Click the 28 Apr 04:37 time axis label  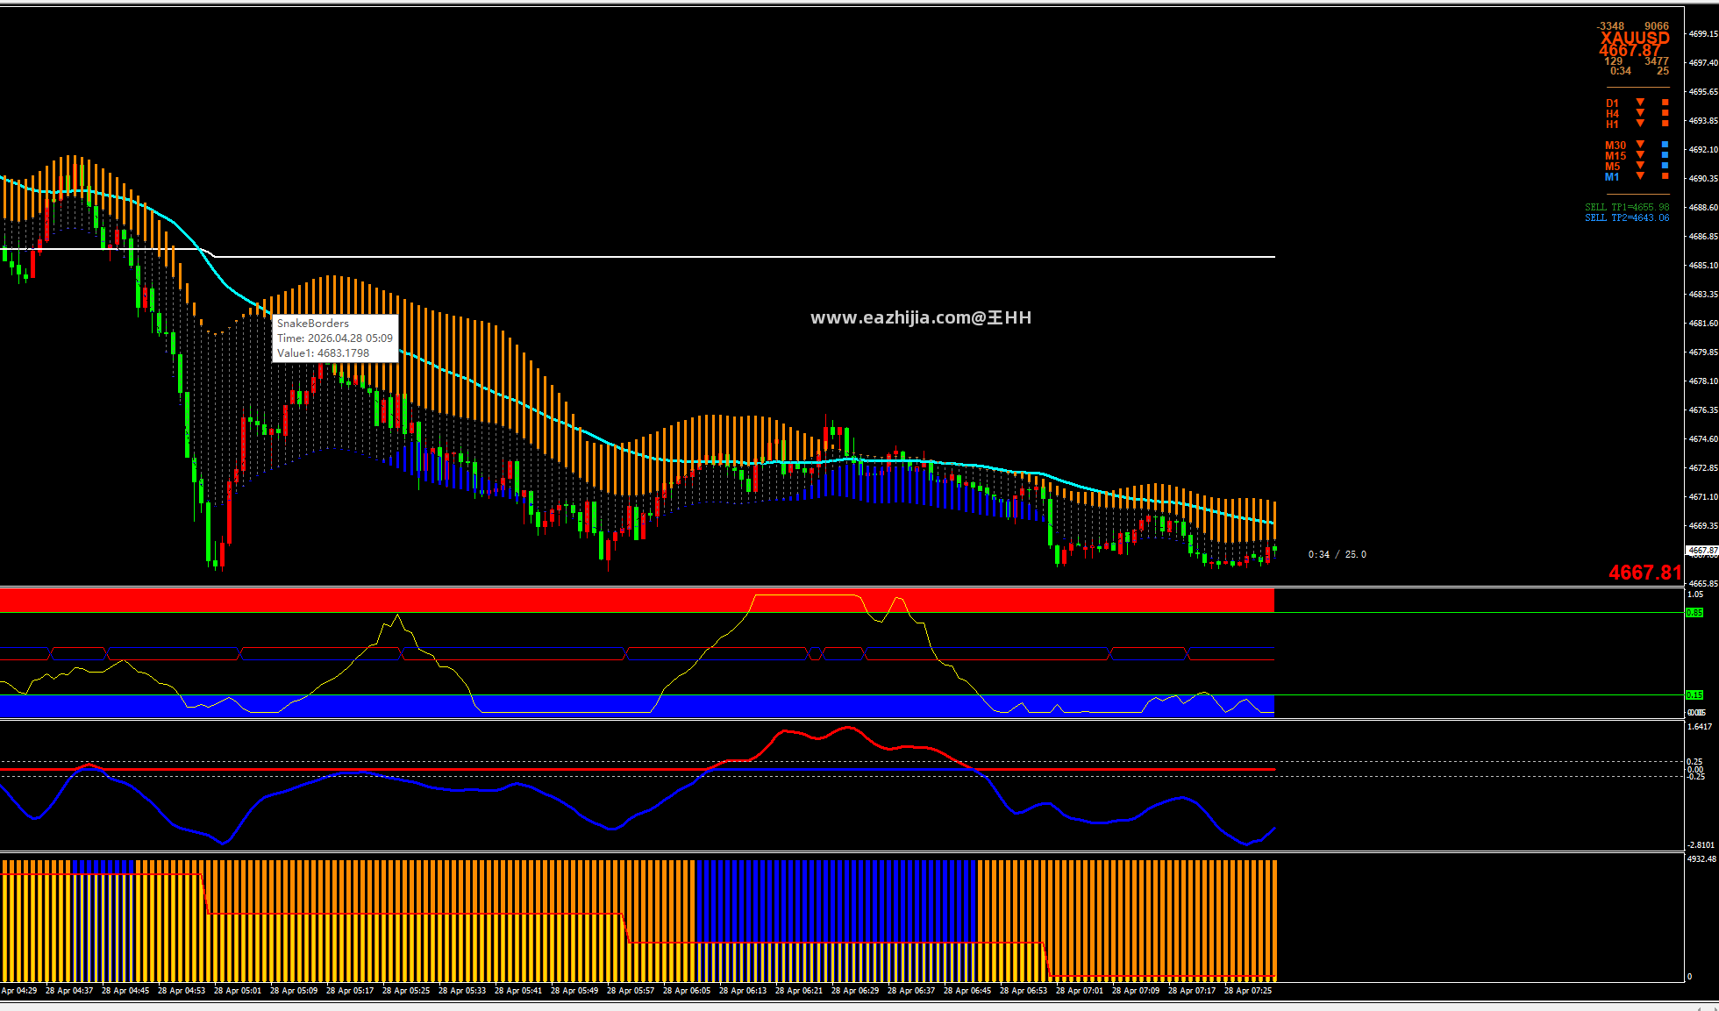point(69,991)
